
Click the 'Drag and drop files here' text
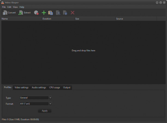click(x=83, y=50)
